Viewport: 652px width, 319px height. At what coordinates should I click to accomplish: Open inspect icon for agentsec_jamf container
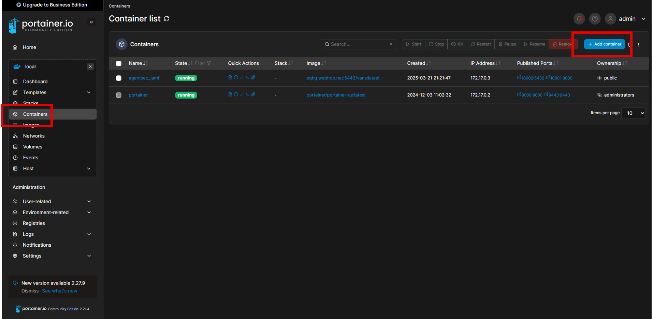(x=236, y=77)
